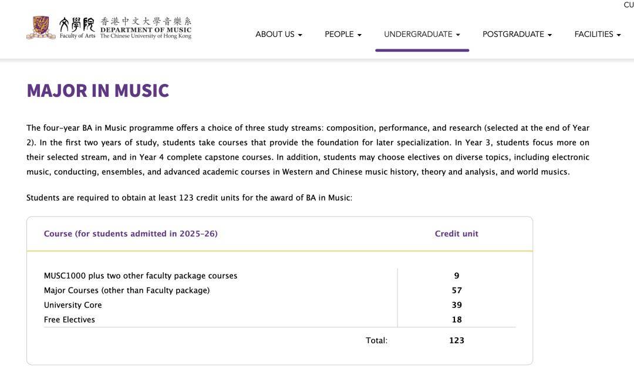Click the caret arrow beside UNDERGRADUATE
Viewport: 634px width, 379px height.
pos(458,35)
